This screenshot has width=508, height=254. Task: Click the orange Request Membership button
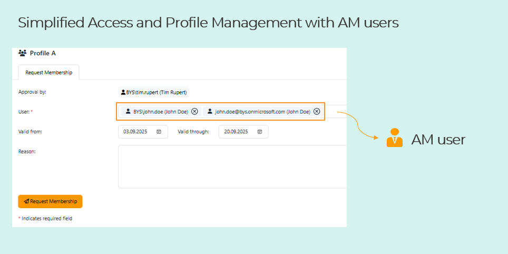pos(50,201)
